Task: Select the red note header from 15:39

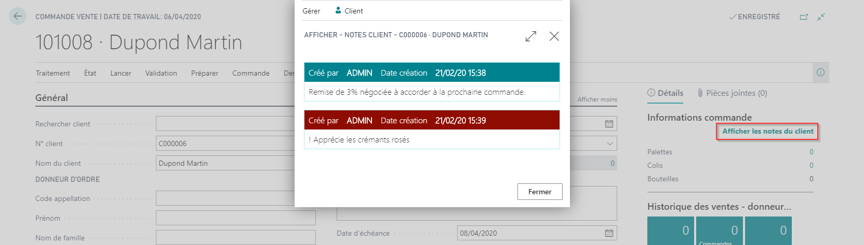Action: (x=432, y=120)
